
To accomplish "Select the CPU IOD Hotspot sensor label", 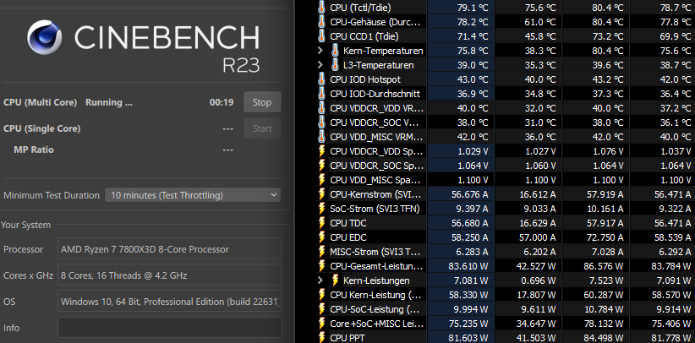I will 365,79.
